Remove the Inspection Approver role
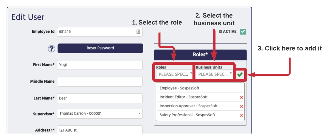Screen dimensions: 330x139 coord(241,106)
